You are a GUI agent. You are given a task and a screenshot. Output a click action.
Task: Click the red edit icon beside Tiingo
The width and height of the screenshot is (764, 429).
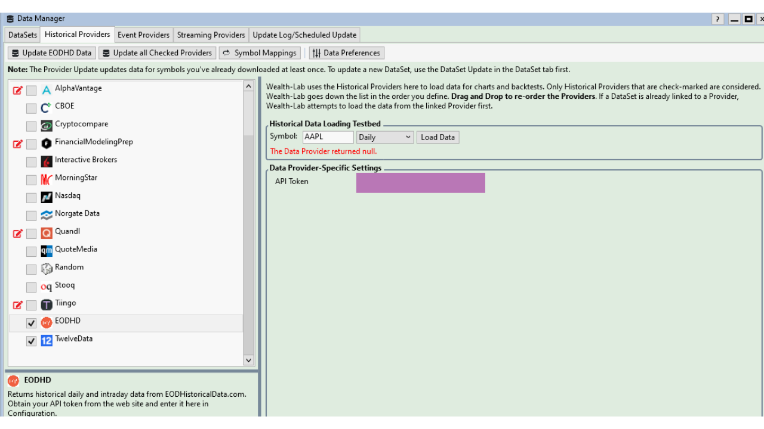click(x=18, y=305)
